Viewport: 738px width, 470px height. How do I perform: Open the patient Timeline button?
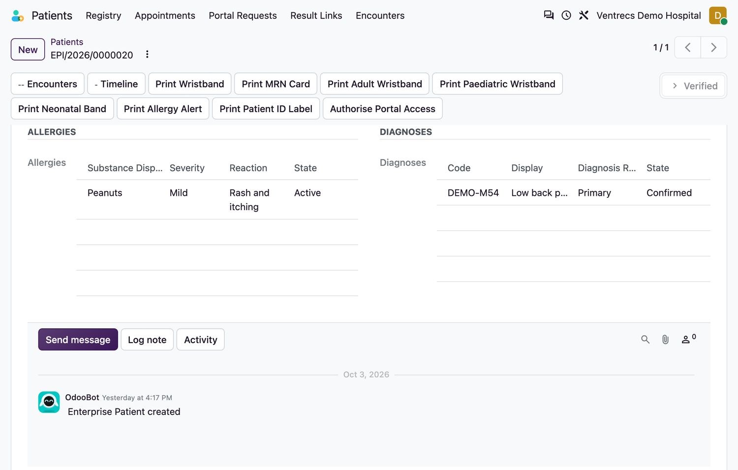coord(116,84)
